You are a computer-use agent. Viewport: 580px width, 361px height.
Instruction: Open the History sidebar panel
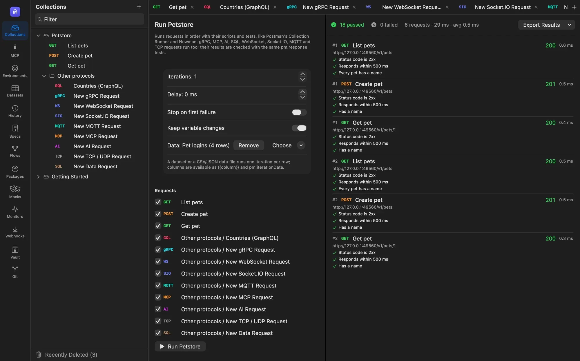[15, 111]
